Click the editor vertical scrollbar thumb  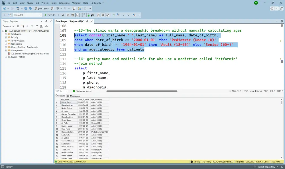tap(282, 61)
